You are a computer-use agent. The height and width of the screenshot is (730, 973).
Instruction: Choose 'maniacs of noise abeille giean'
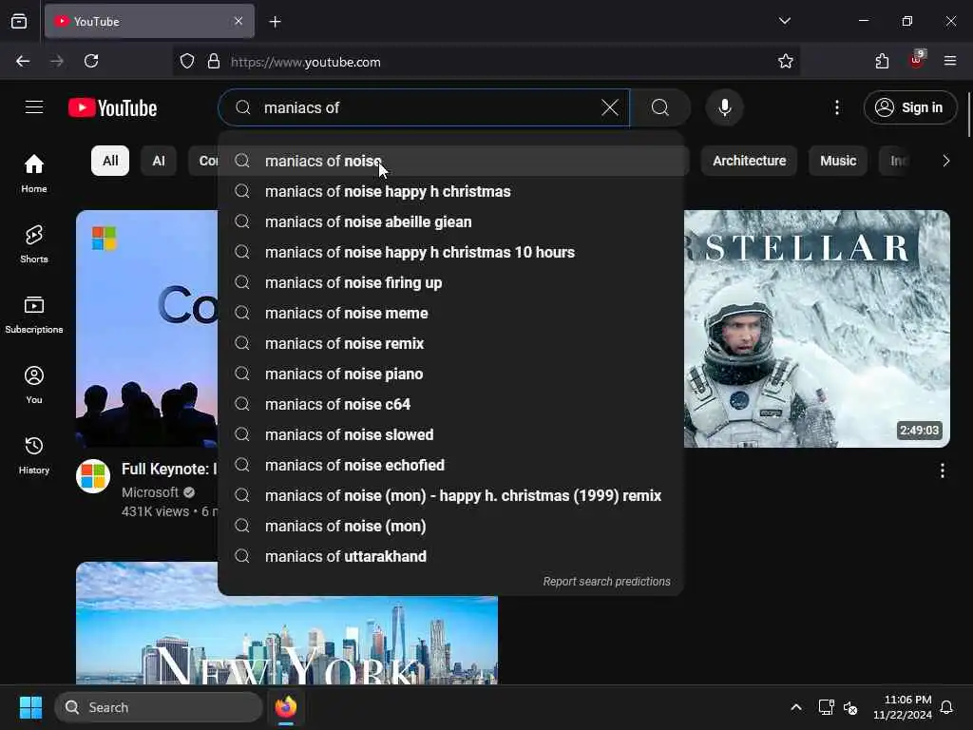point(451,221)
